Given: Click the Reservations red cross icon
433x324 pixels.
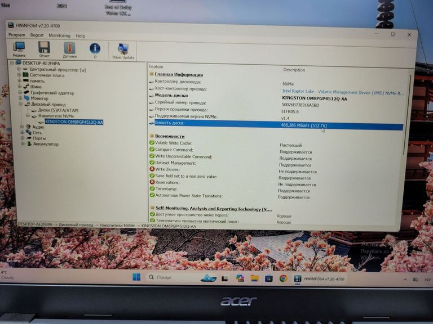Looking at the screenshot, I should tap(152, 182).
